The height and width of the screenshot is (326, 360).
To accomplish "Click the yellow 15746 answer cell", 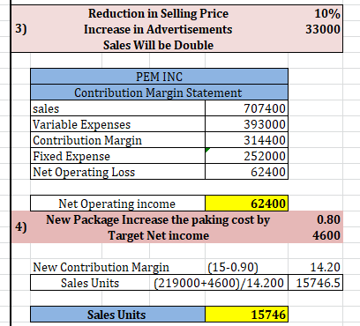I will (x=246, y=315).
